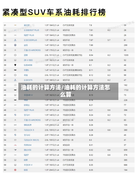This screenshot has height=183, width=137.
Task: Click the engine spec 1.5T 140马力 L3
Action: coord(52,115)
